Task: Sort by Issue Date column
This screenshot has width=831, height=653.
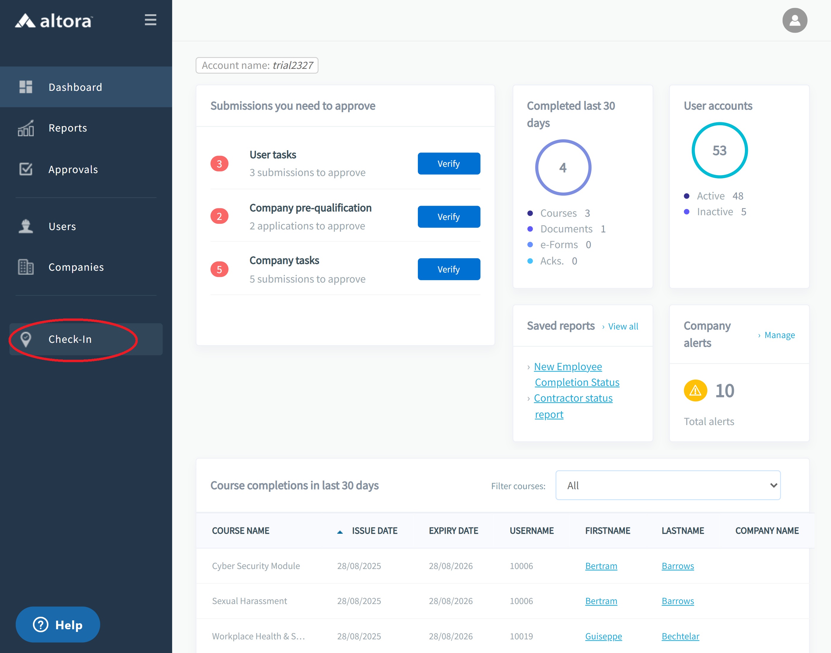Action: tap(375, 531)
